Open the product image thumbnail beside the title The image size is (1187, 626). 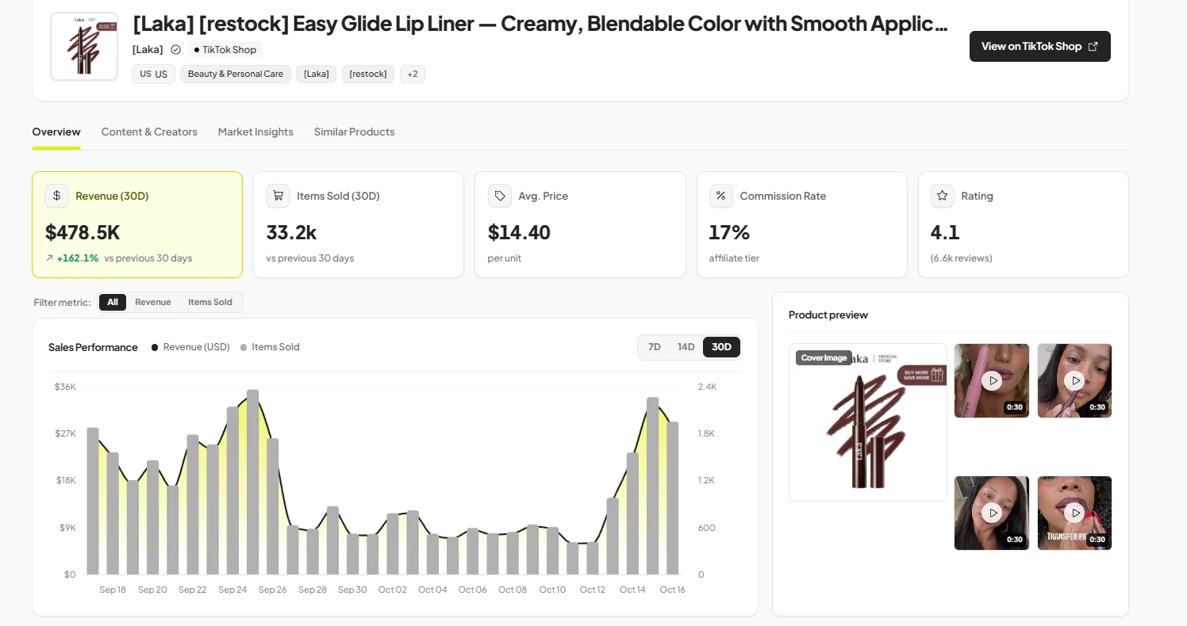click(x=84, y=46)
